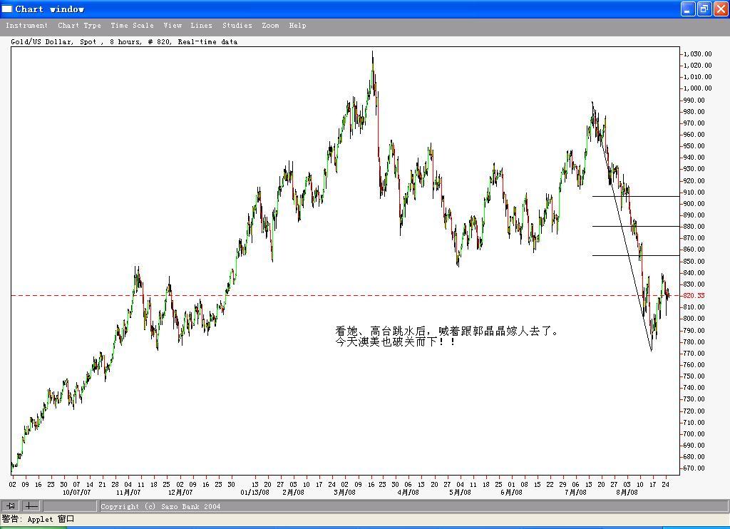Click the 7月/08 date axis label

pyautogui.click(x=575, y=492)
